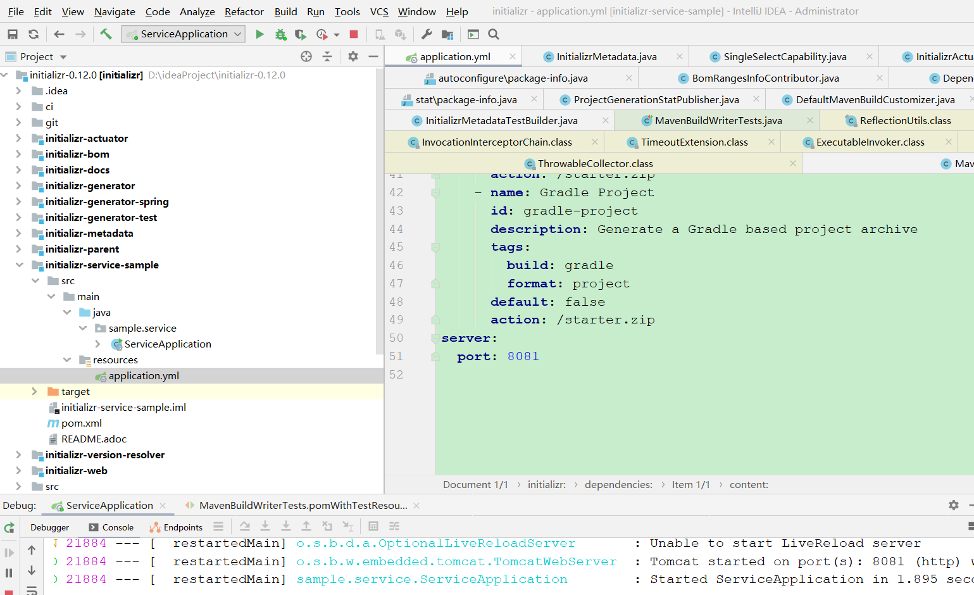
Task: Switch to InitializrMetadata.java tab
Action: (606, 56)
